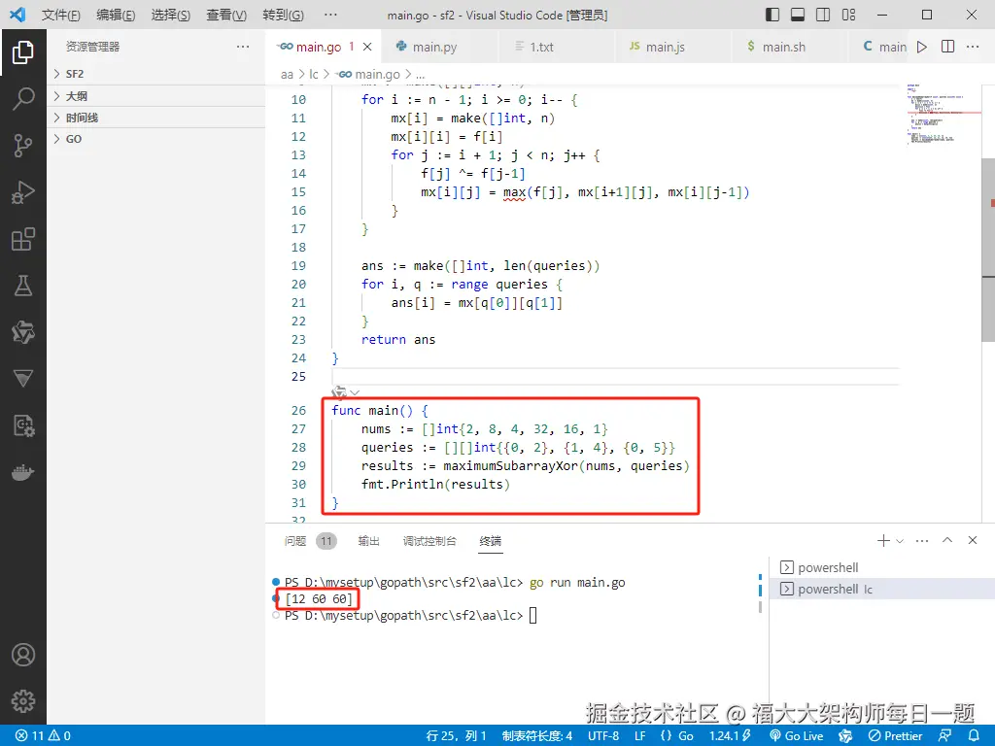995x746 pixels.
Task: Toggle bottom panel layout icon
Action: point(798,15)
